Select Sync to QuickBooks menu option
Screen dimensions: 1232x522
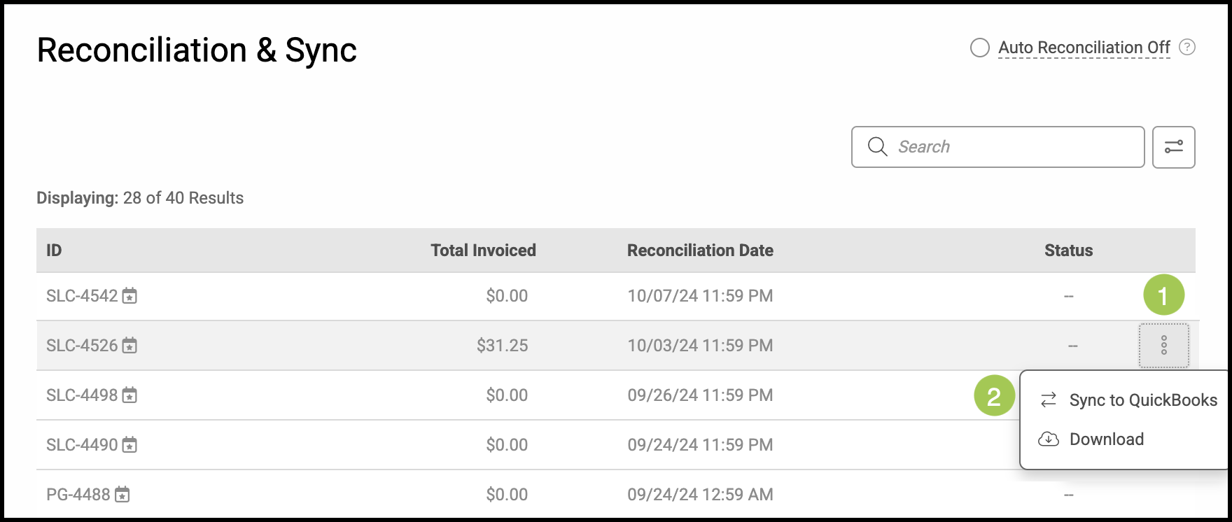(1142, 400)
